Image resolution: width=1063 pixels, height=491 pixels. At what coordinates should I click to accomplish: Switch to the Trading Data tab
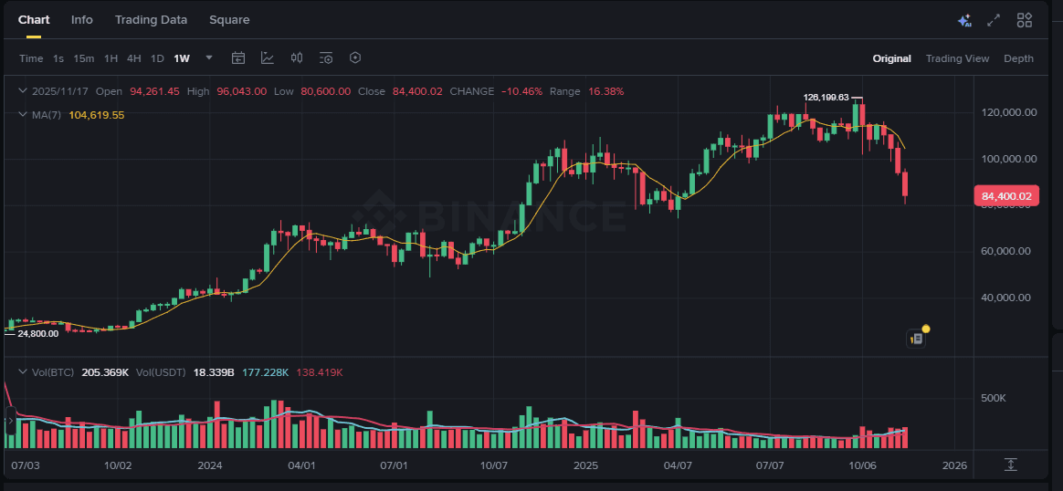click(x=151, y=20)
